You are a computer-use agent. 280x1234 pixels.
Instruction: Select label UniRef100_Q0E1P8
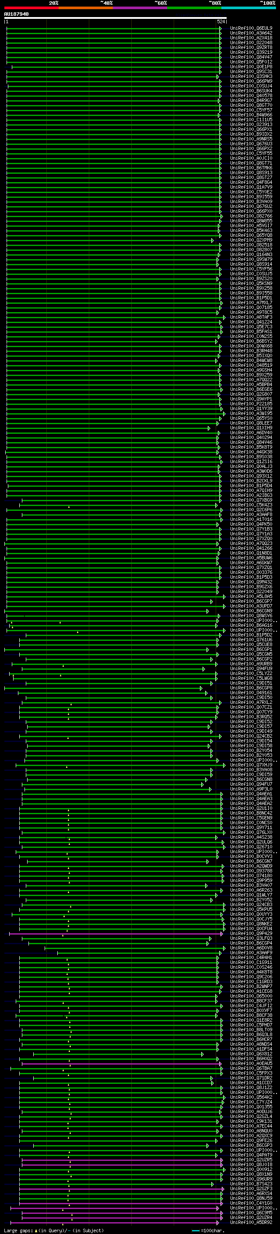(x=251, y=67)
